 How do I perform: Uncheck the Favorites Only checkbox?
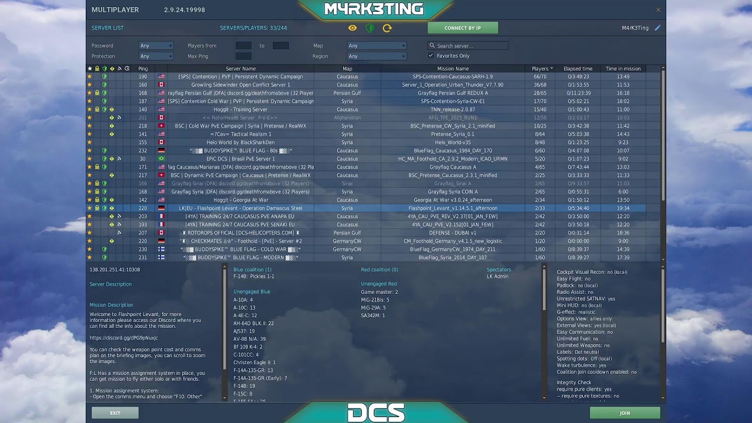point(431,56)
